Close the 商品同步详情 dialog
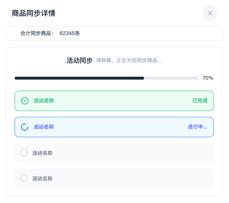The image size is (229, 203). [x=210, y=13]
